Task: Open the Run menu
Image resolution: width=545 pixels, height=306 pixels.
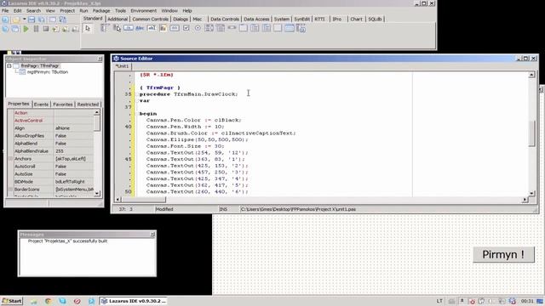Action: tap(83, 11)
